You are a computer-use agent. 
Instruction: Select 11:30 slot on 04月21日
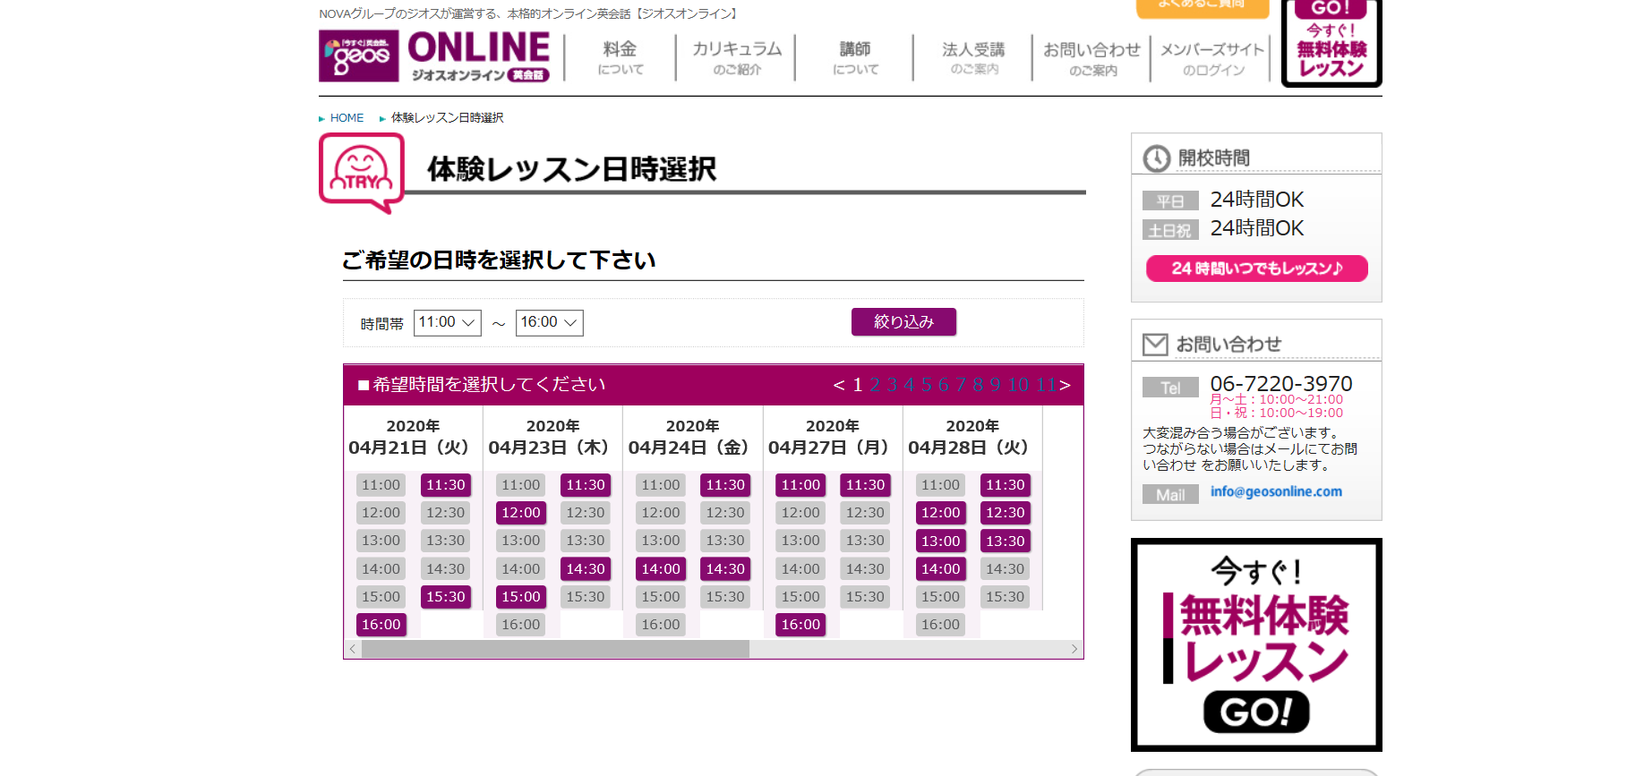click(445, 485)
